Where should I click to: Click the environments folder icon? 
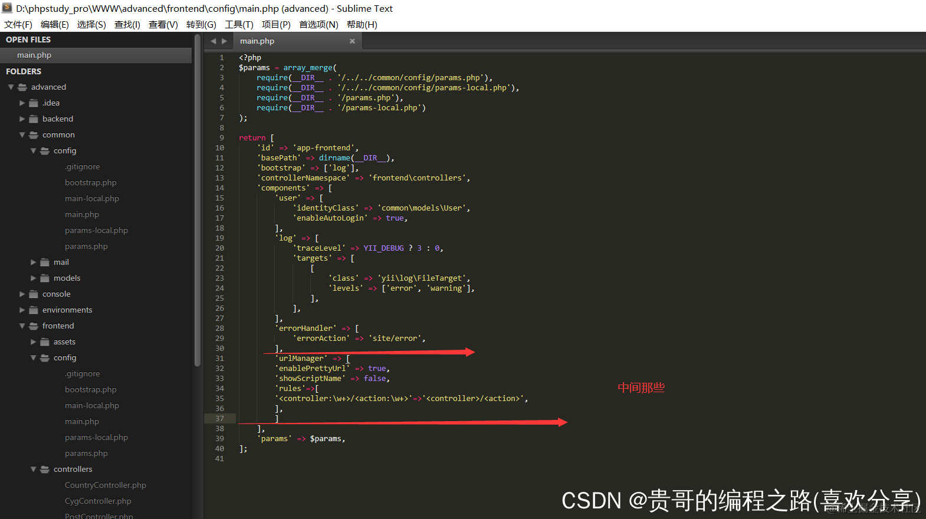(34, 310)
